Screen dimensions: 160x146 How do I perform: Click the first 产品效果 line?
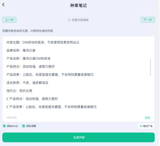[50, 75]
